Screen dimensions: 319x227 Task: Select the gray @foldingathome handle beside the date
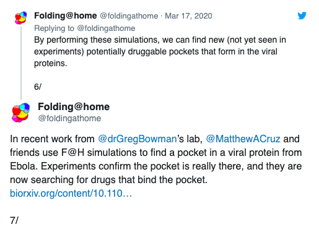pyautogui.click(x=129, y=16)
